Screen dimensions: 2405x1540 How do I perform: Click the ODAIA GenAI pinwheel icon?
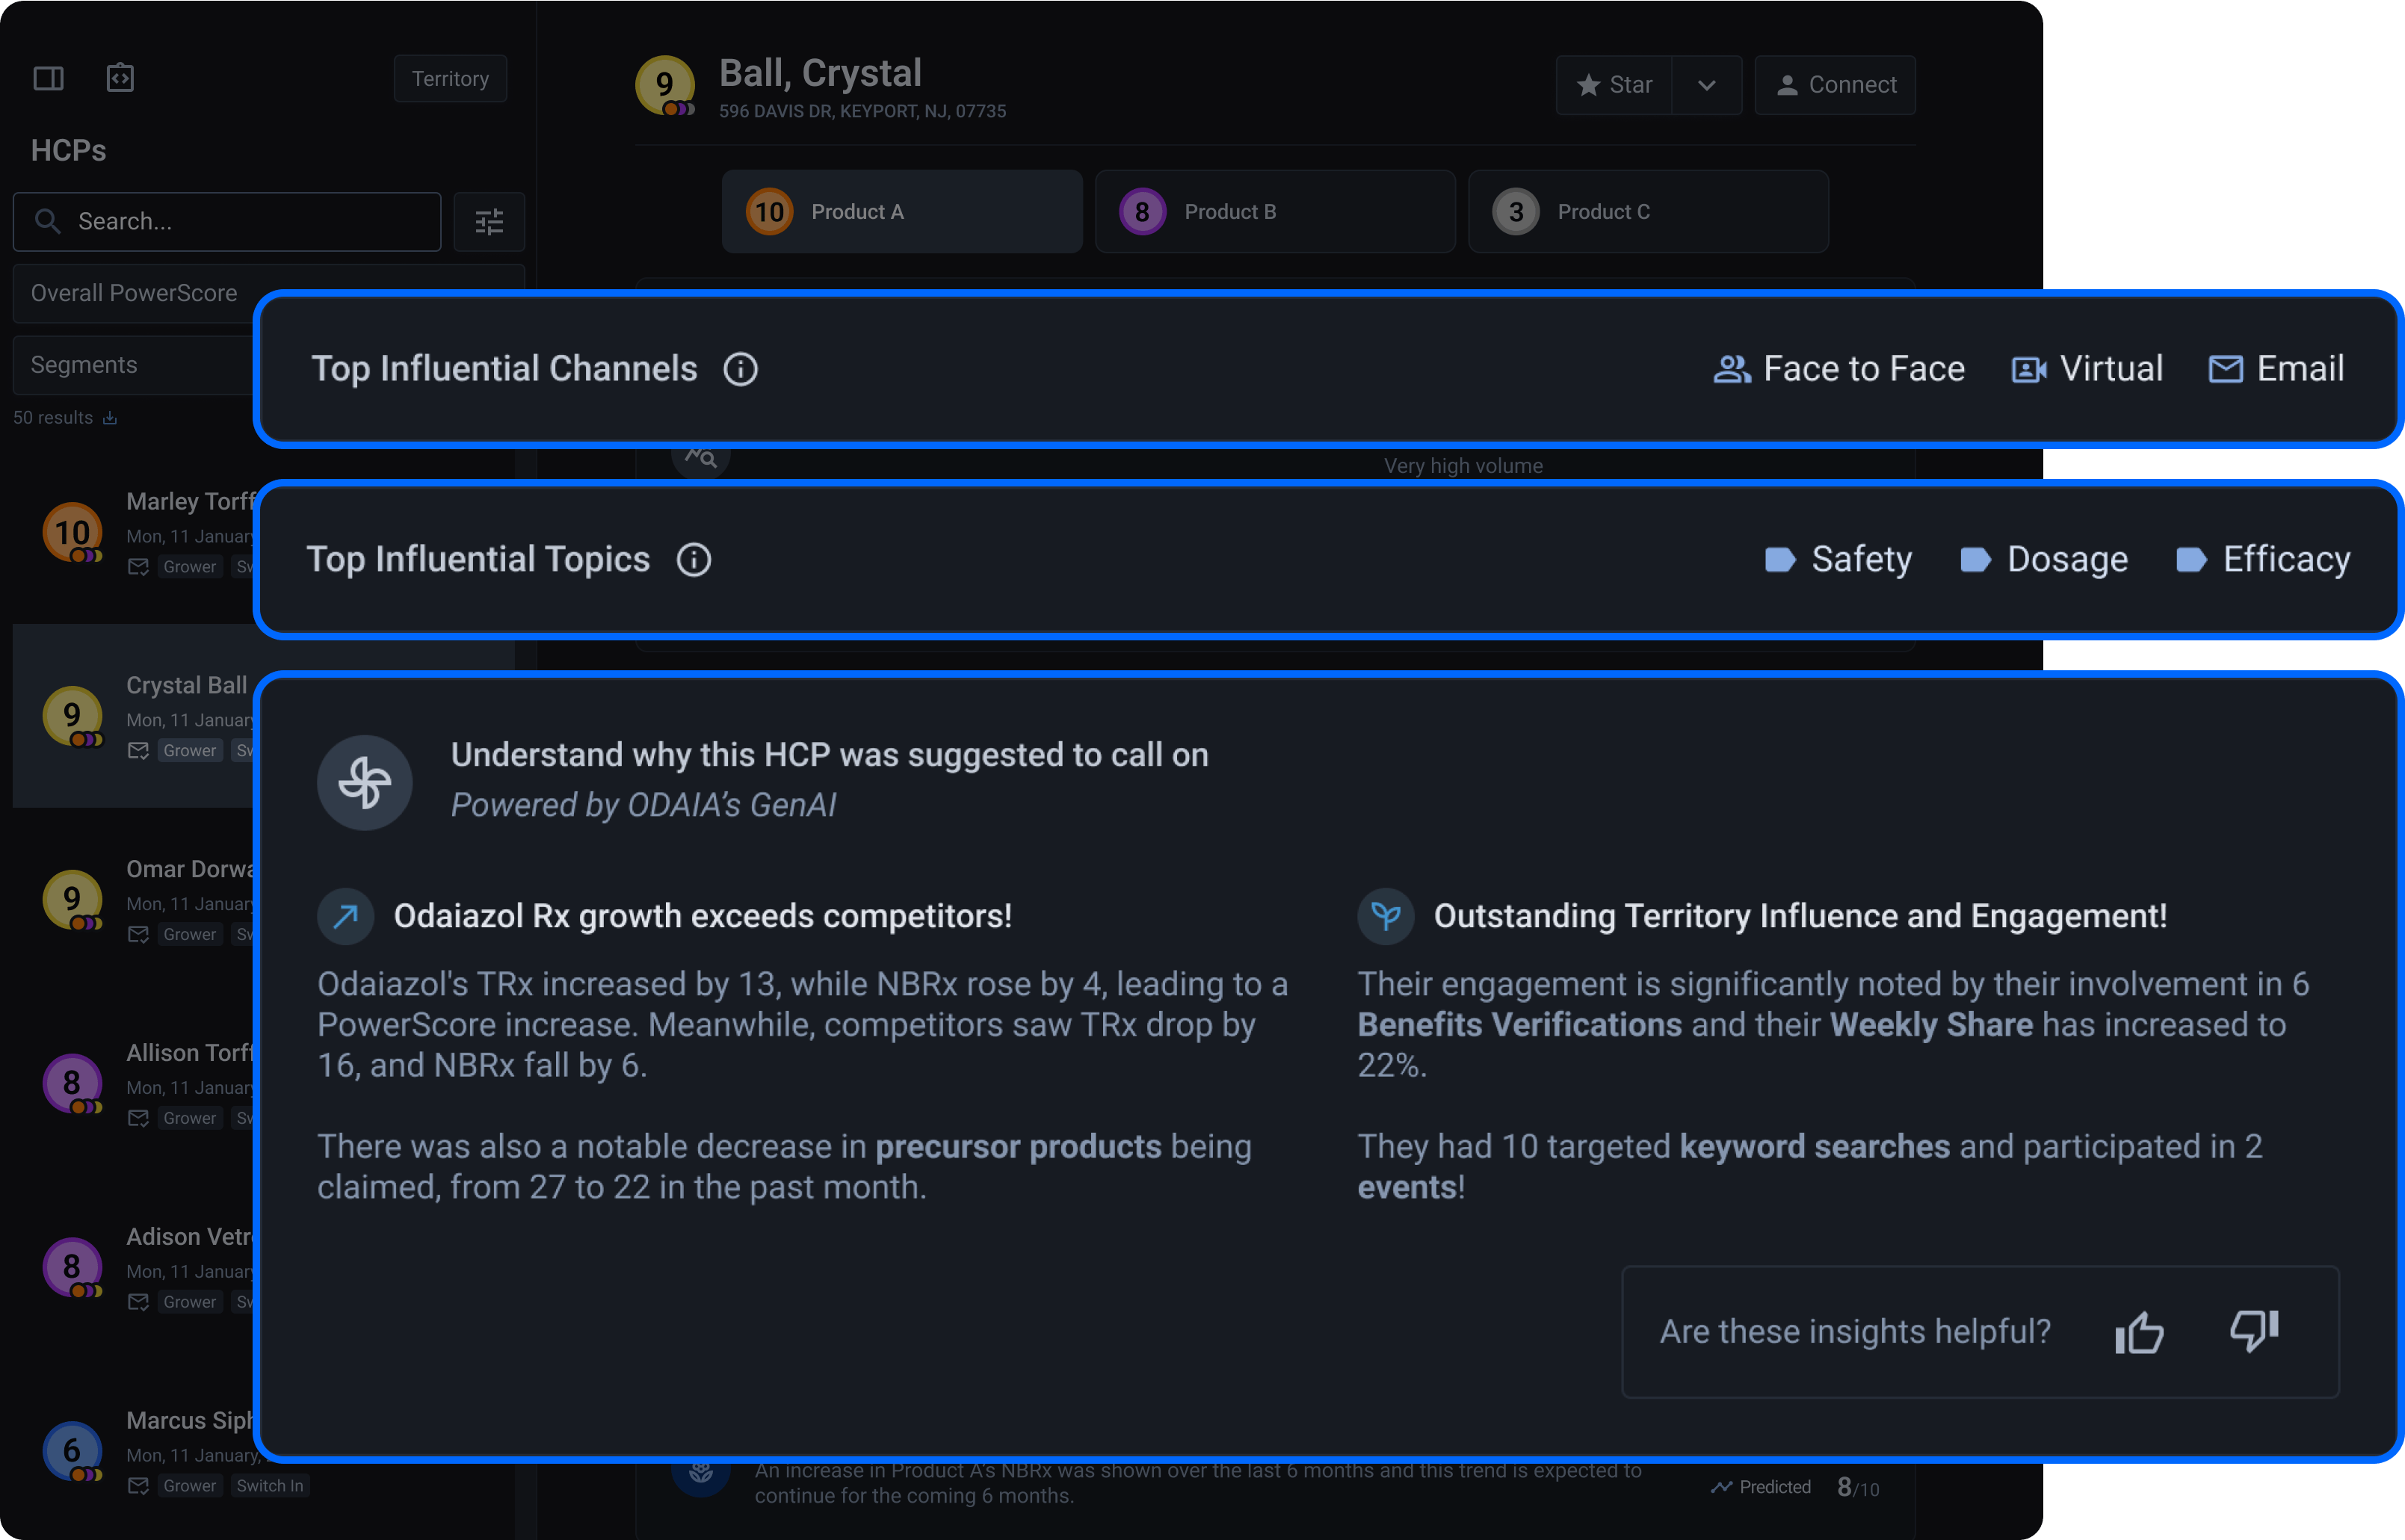point(365,782)
